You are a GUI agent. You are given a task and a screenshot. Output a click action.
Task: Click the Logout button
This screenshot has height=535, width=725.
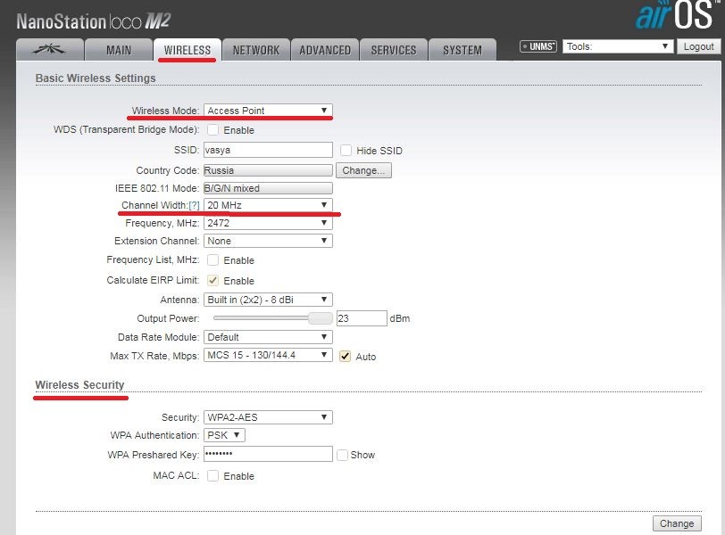(x=697, y=46)
